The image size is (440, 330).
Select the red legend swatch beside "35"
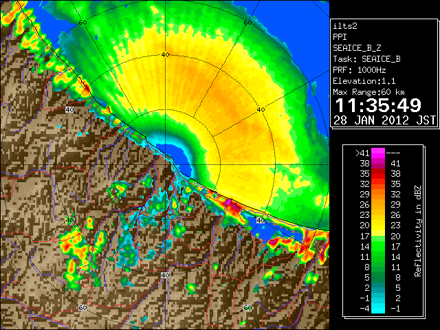coord(378,174)
